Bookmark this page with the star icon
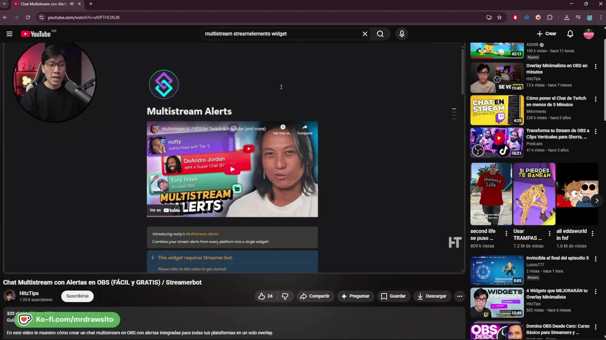The image size is (606, 340). click(x=499, y=17)
